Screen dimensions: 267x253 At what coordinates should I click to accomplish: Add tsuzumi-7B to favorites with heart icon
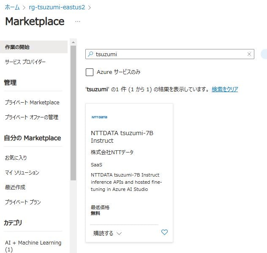point(164,232)
